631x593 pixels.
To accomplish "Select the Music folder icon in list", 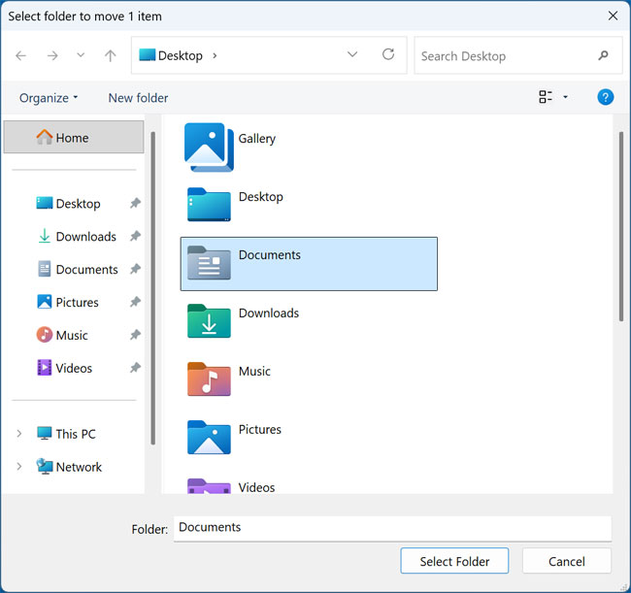I will [x=209, y=379].
